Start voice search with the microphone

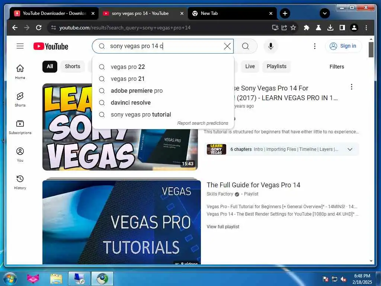coord(271,46)
